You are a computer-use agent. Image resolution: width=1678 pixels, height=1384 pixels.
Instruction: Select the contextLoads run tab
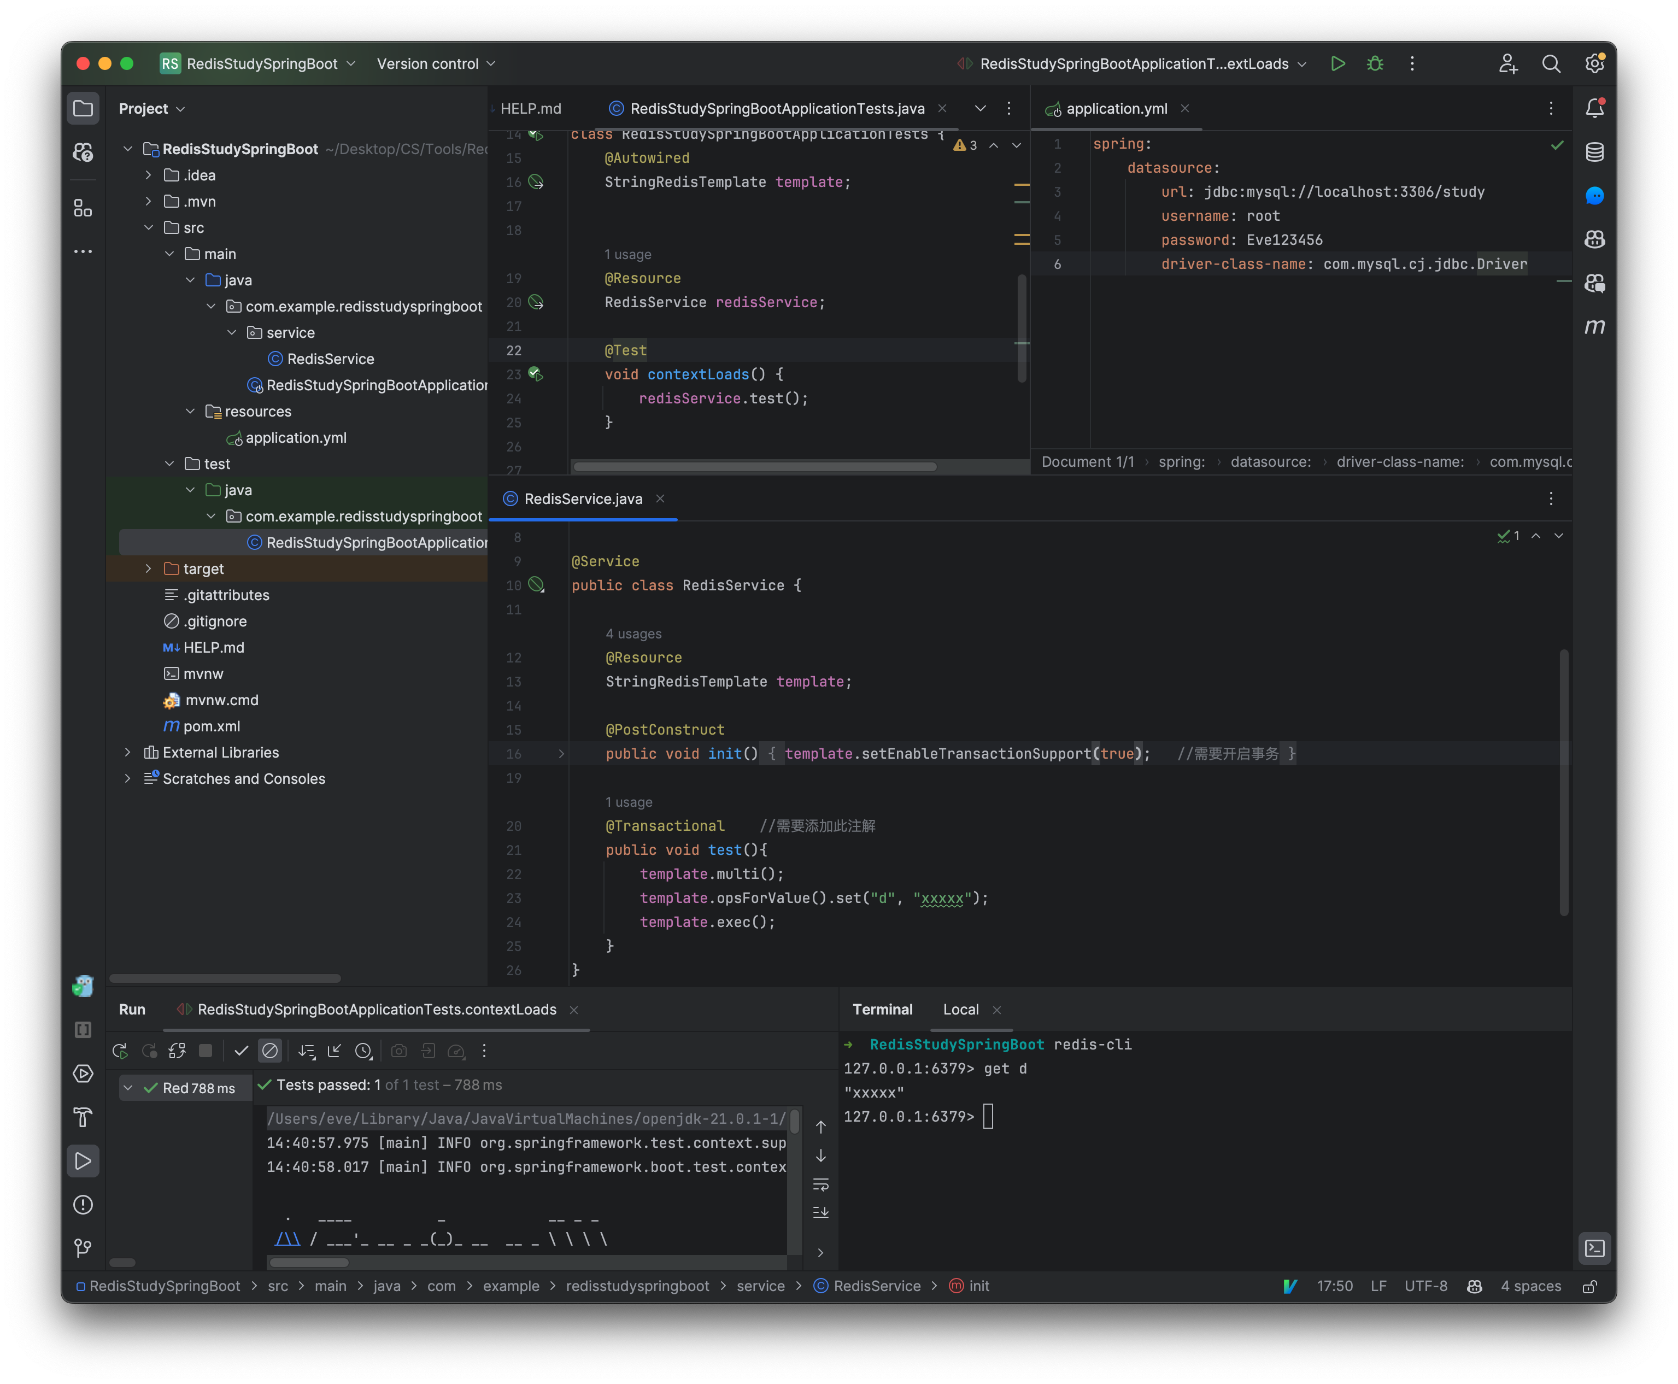click(376, 1009)
